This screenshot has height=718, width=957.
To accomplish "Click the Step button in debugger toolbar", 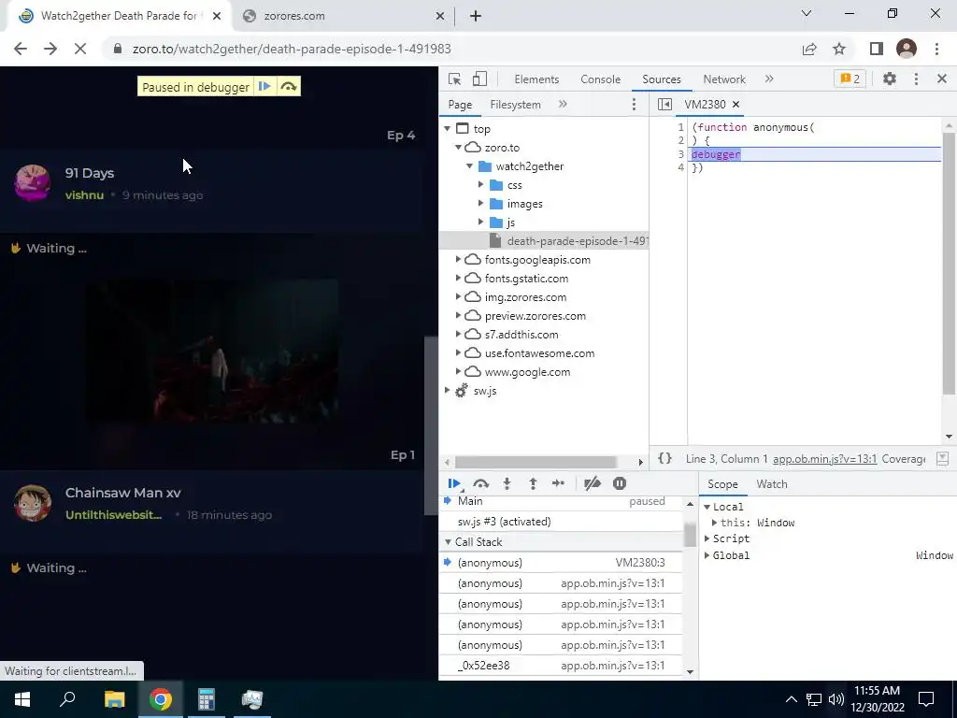I will pos(558,483).
